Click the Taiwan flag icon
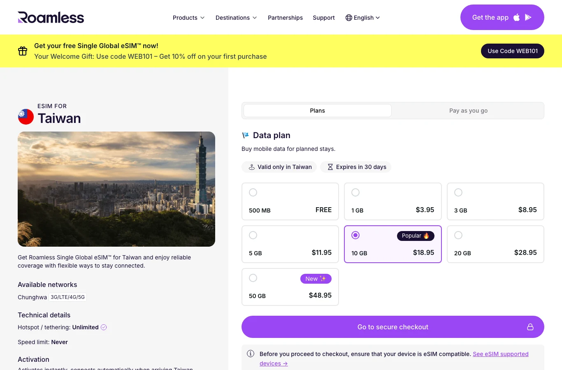This screenshot has height=370, width=562. point(26,117)
